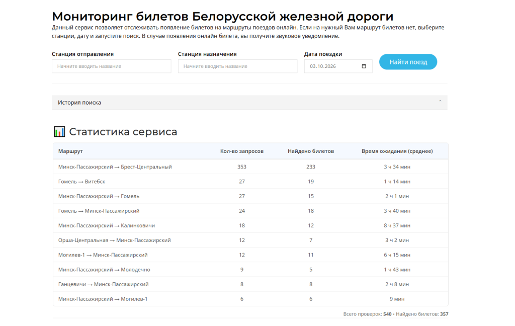Screen dimensions: 515x326
Task: Click the request count 353
Action: pos(242,167)
